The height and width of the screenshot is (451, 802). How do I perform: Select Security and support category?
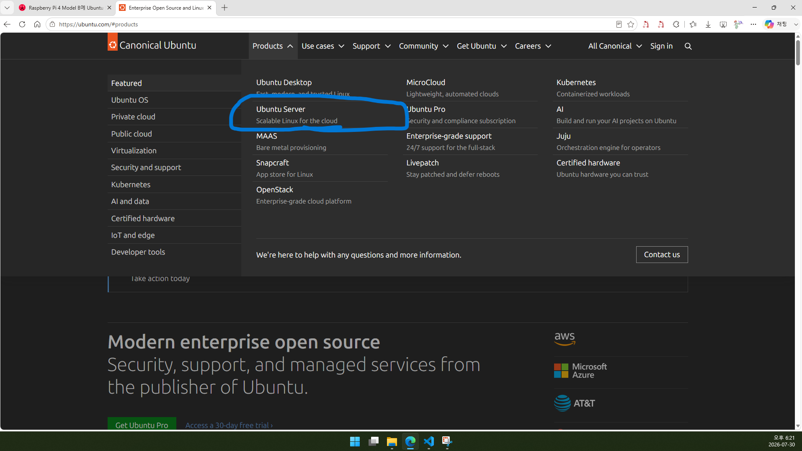(x=174, y=168)
